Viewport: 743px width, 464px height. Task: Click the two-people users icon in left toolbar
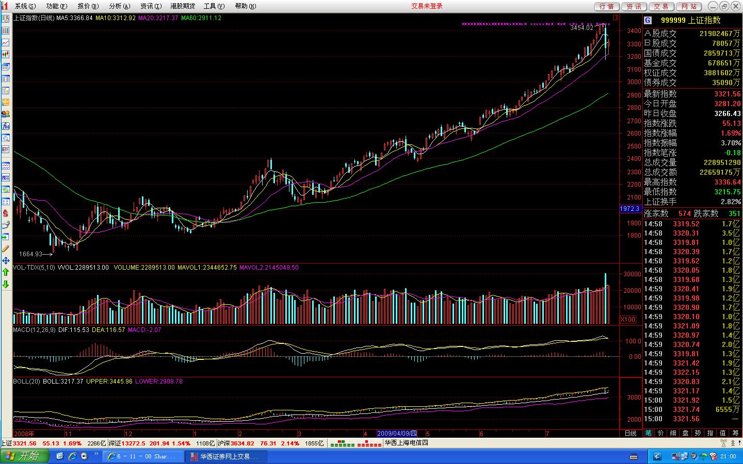6,114
